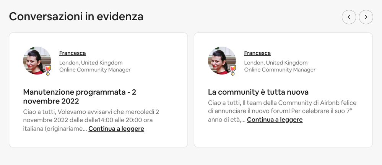The height and width of the screenshot is (165, 382).
Task: Click "Continua a leggere" in the community nuova post
Action: pyautogui.click(x=275, y=120)
